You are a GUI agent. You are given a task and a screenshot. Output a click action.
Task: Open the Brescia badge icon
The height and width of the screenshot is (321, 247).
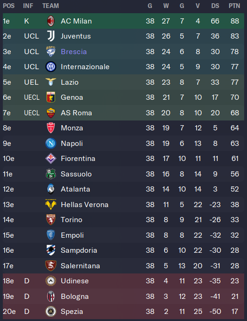pyautogui.click(x=50, y=52)
